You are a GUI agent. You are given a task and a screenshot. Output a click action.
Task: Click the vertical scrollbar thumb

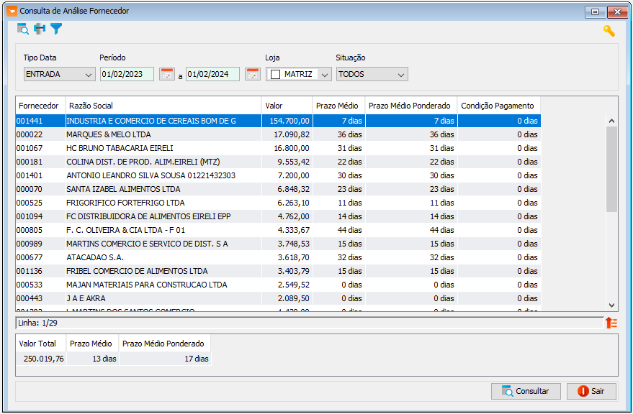(x=611, y=169)
